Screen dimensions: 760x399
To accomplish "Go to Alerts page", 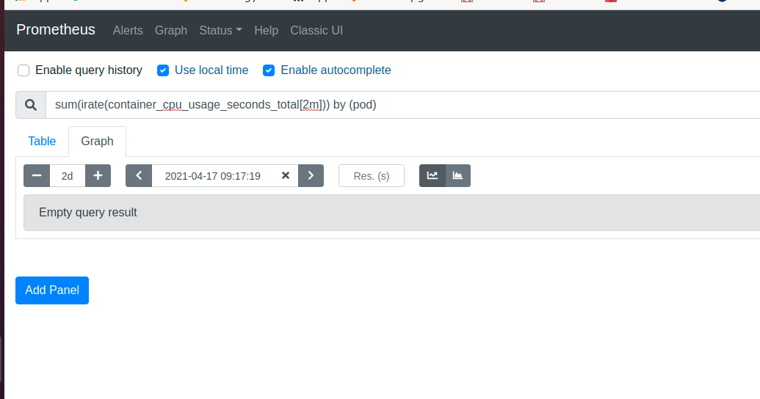I will click(128, 31).
